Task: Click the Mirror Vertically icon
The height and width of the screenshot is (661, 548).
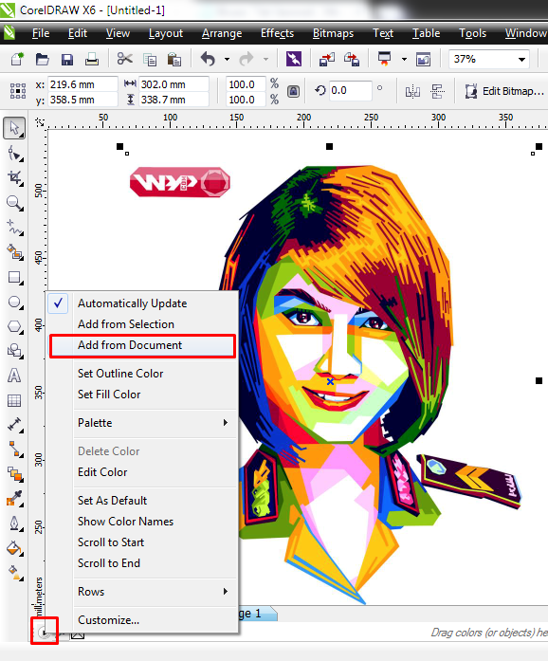Action: click(438, 91)
